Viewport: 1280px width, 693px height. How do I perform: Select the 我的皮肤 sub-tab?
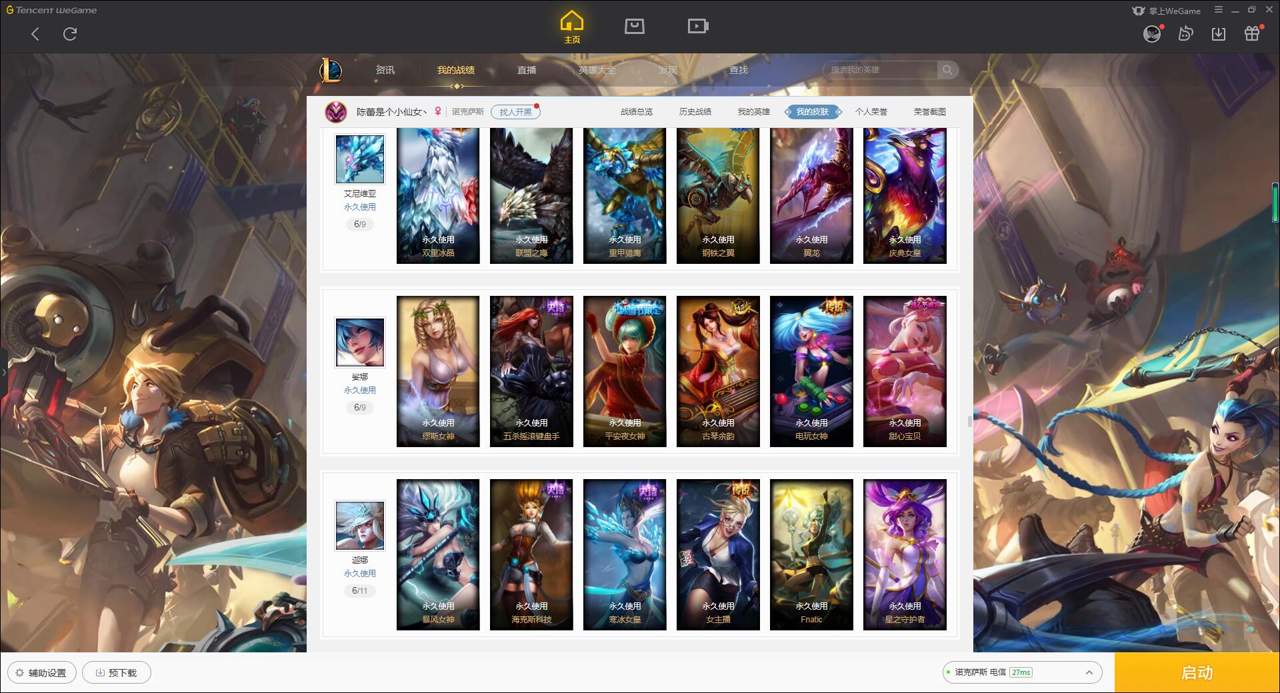tap(813, 112)
